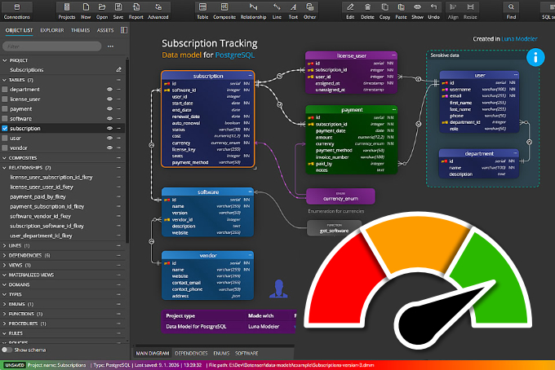
Task: Open the Luna Modeler link
Action: click(x=519, y=39)
